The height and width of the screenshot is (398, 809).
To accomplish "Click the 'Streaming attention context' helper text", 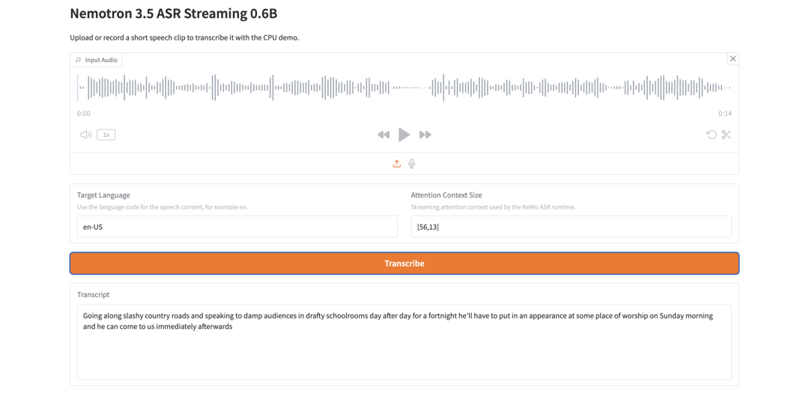I will (x=493, y=207).
